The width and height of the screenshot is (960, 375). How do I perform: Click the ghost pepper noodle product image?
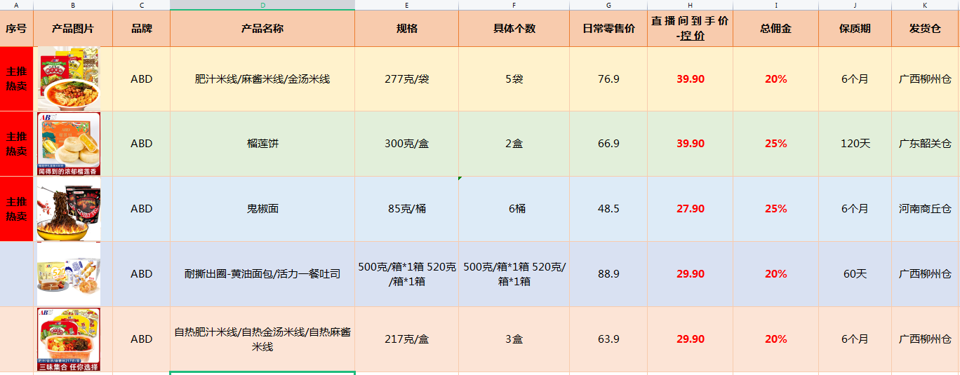(69, 209)
